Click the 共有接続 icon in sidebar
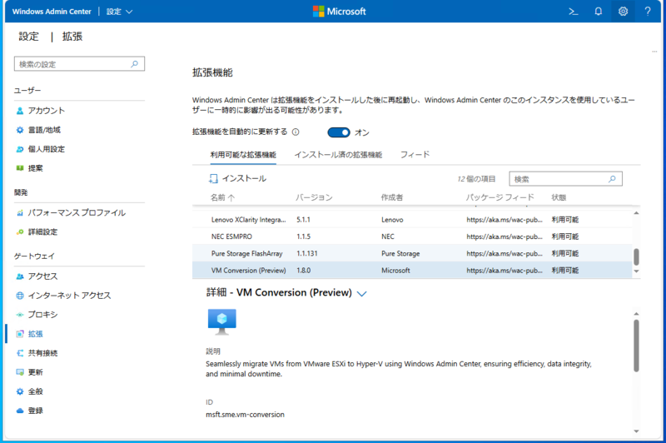666x443 pixels. (20, 353)
